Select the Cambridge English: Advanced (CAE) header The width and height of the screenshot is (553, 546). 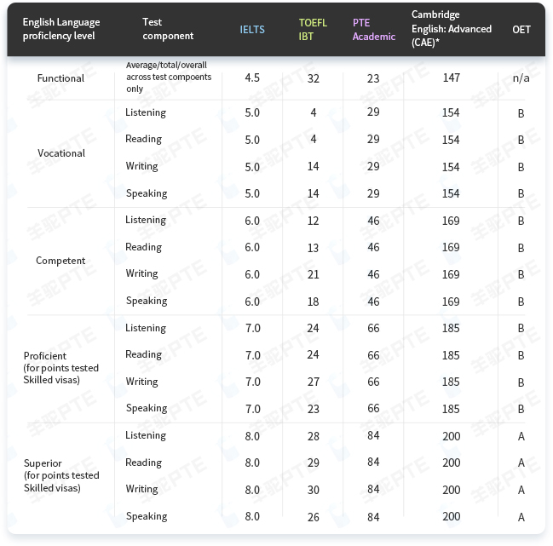tap(451, 29)
